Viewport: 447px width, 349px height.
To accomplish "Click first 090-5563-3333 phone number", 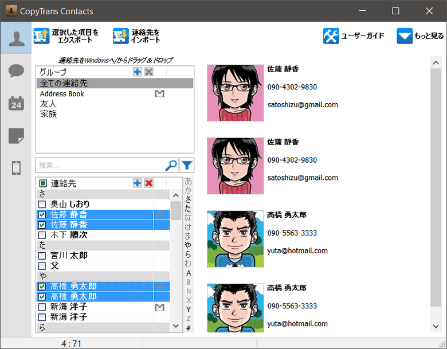I will 292,233.
